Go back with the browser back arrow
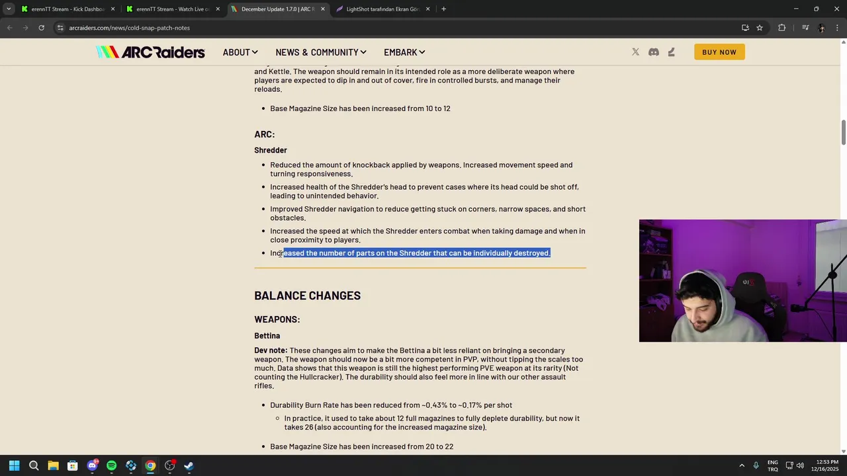The height and width of the screenshot is (476, 847). click(x=10, y=28)
